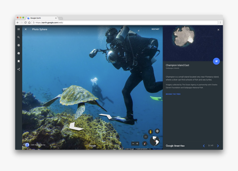Image resolution: width=238 pixels, height=171 pixels.
Task: Click the I'm Feeling Lucky dice icon
Action: 18,53
